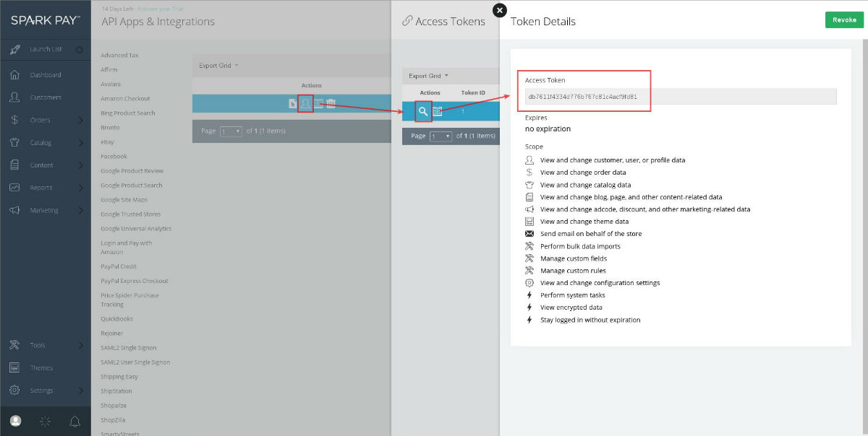Close the Token Details panel

click(499, 10)
